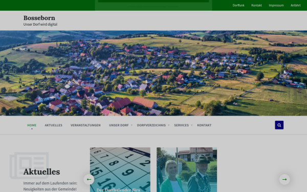This screenshot has width=307, height=192.
Task: Open the Home menu item
Action: point(32,125)
